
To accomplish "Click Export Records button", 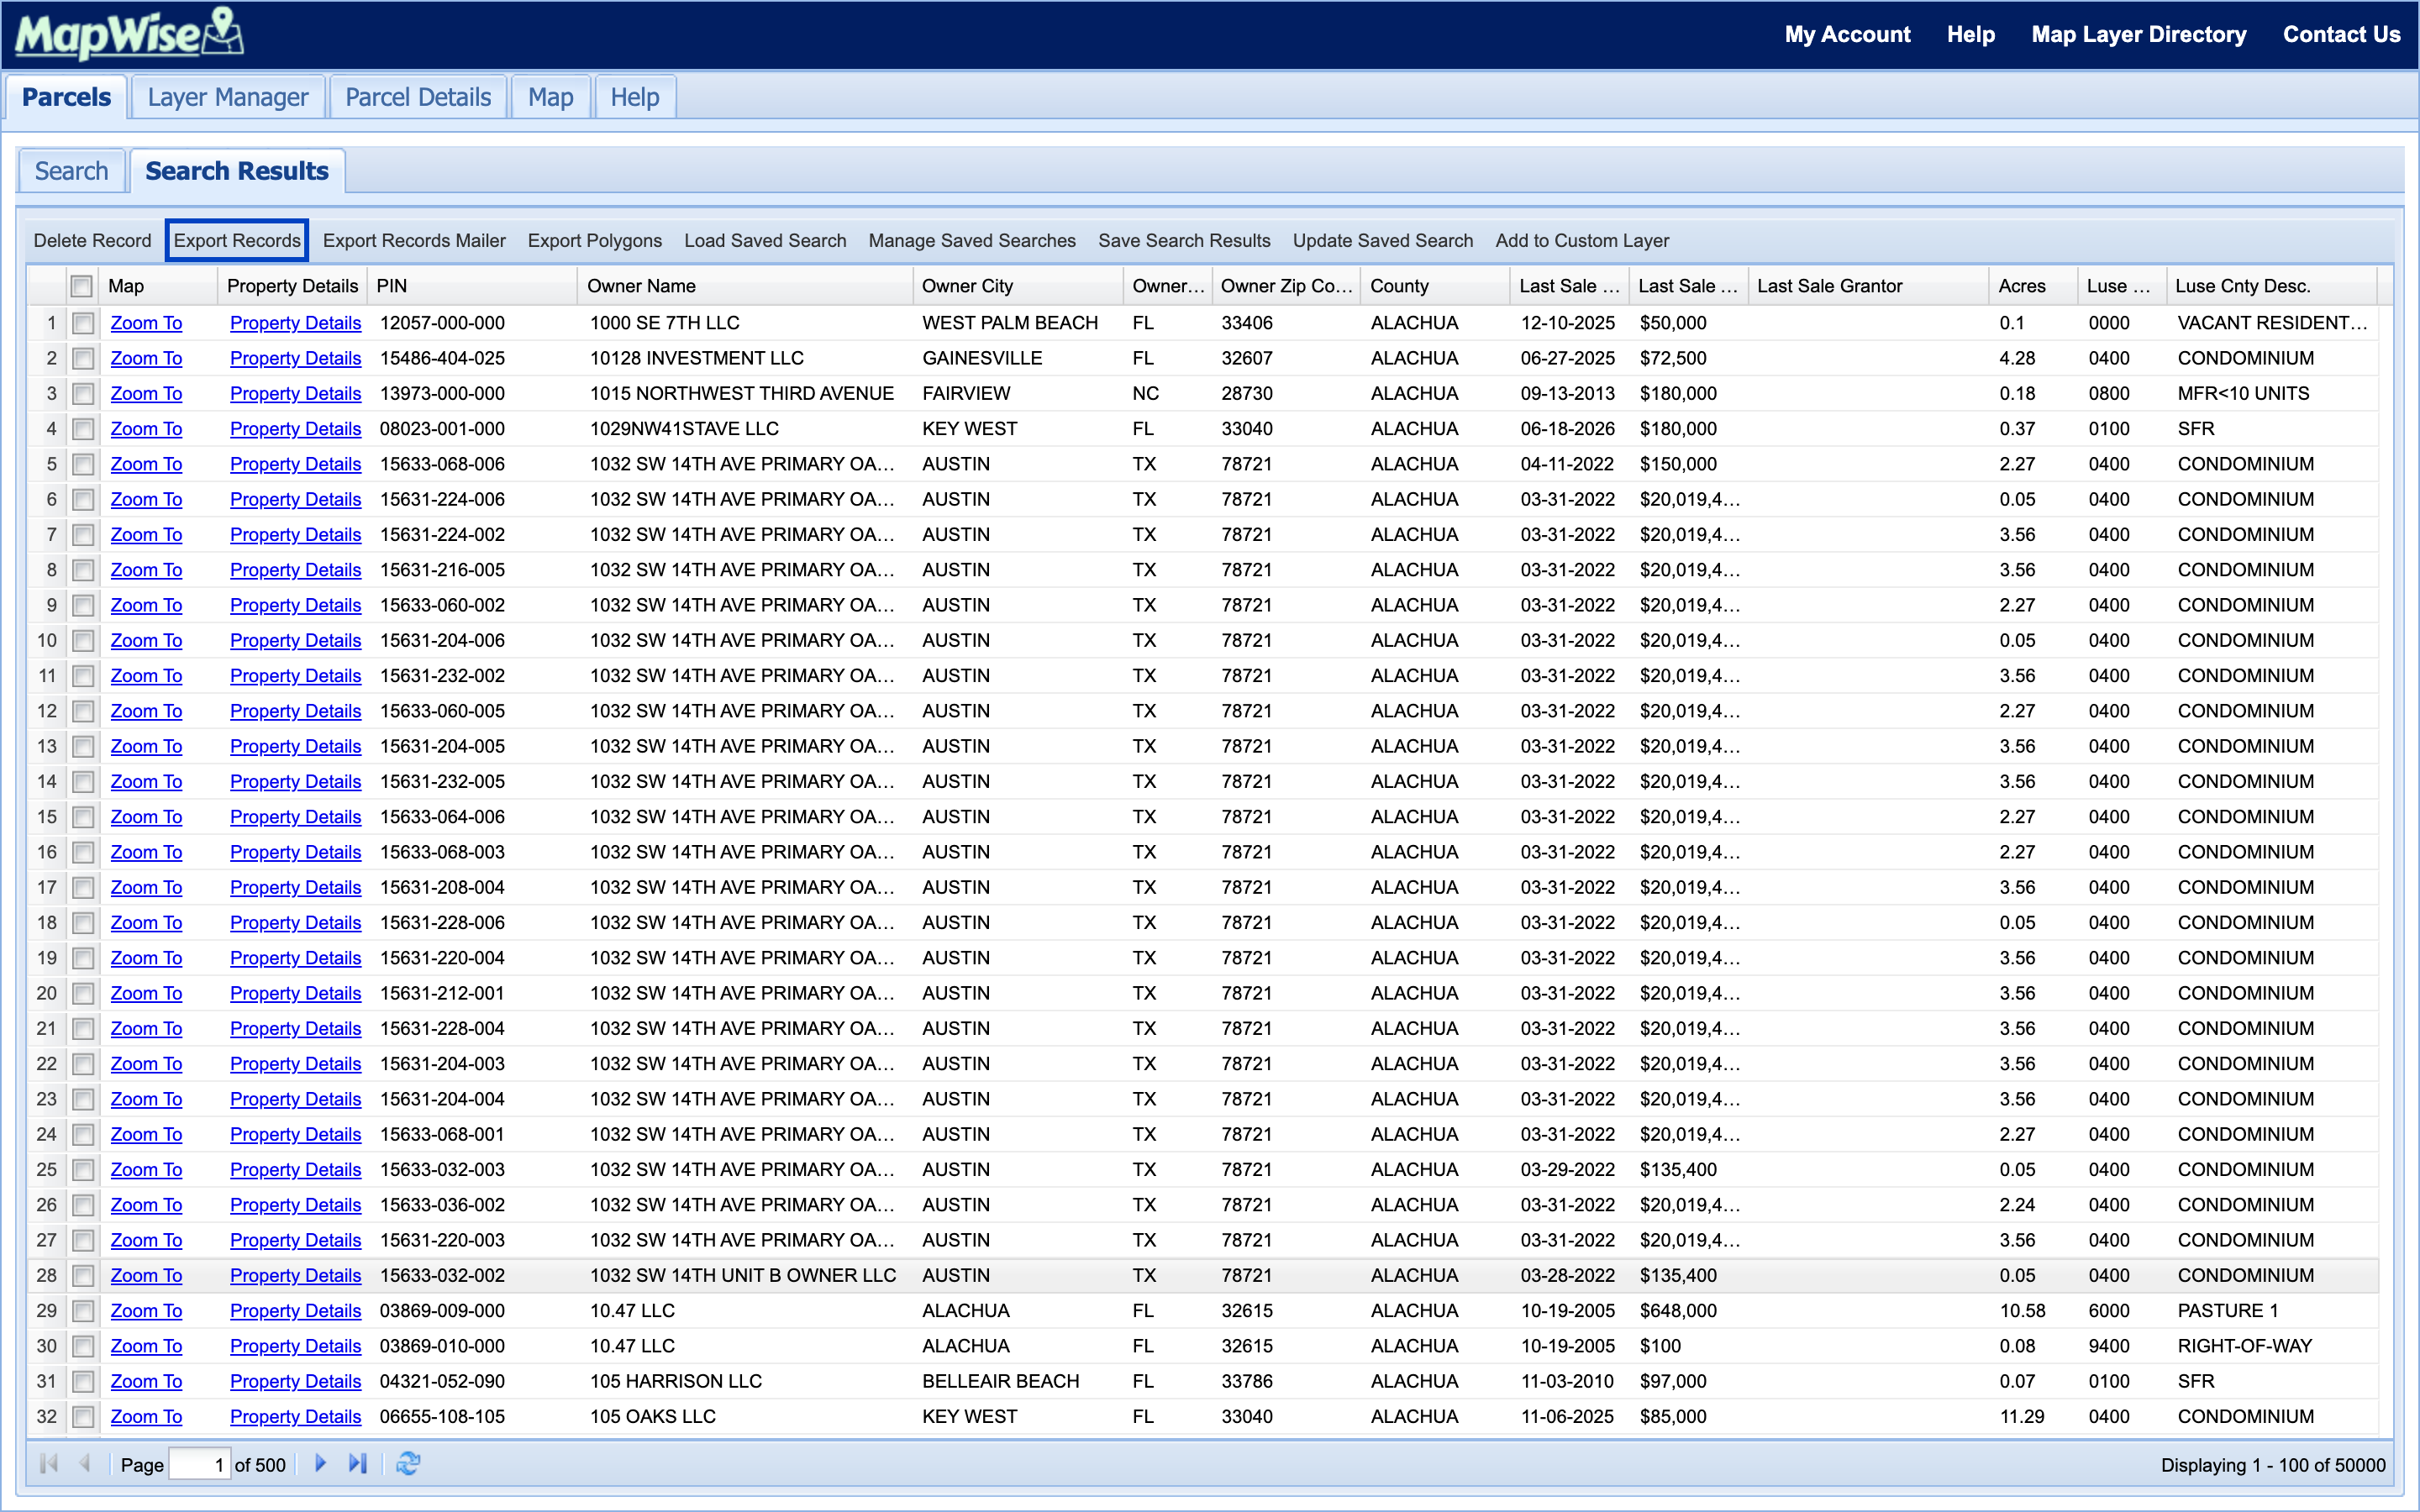I will [x=237, y=241].
